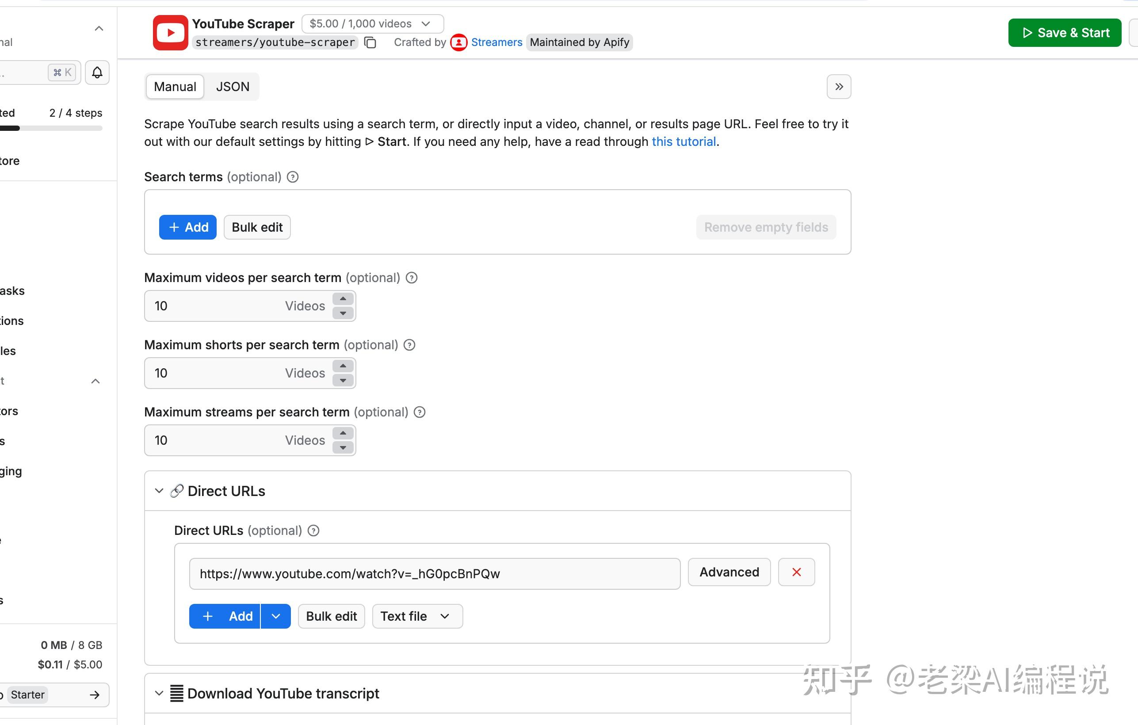Viewport: 1138px width, 725px height.
Task: Decrease maximum streams per search term
Action: [343, 447]
